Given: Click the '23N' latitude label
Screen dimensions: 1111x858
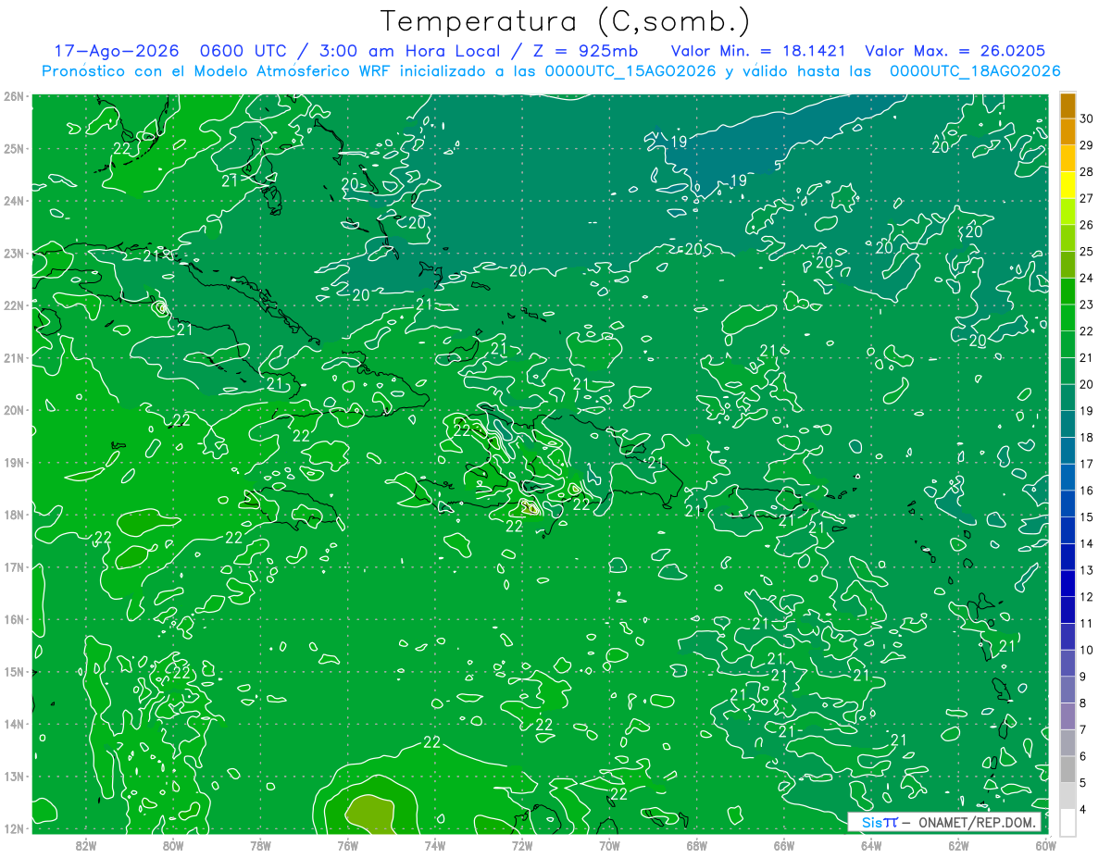Looking at the screenshot, I should 13,253.
